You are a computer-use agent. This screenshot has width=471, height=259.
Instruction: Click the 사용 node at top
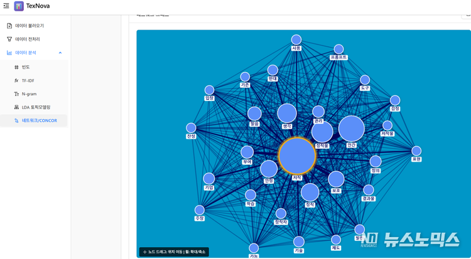(x=296, y=40)
